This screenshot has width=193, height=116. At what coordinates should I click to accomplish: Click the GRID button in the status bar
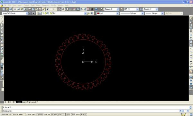coord(34,115)
